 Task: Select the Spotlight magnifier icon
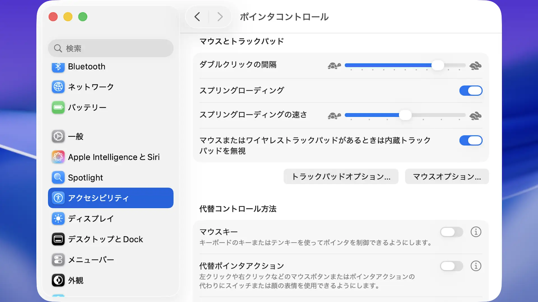pos(58,177)
